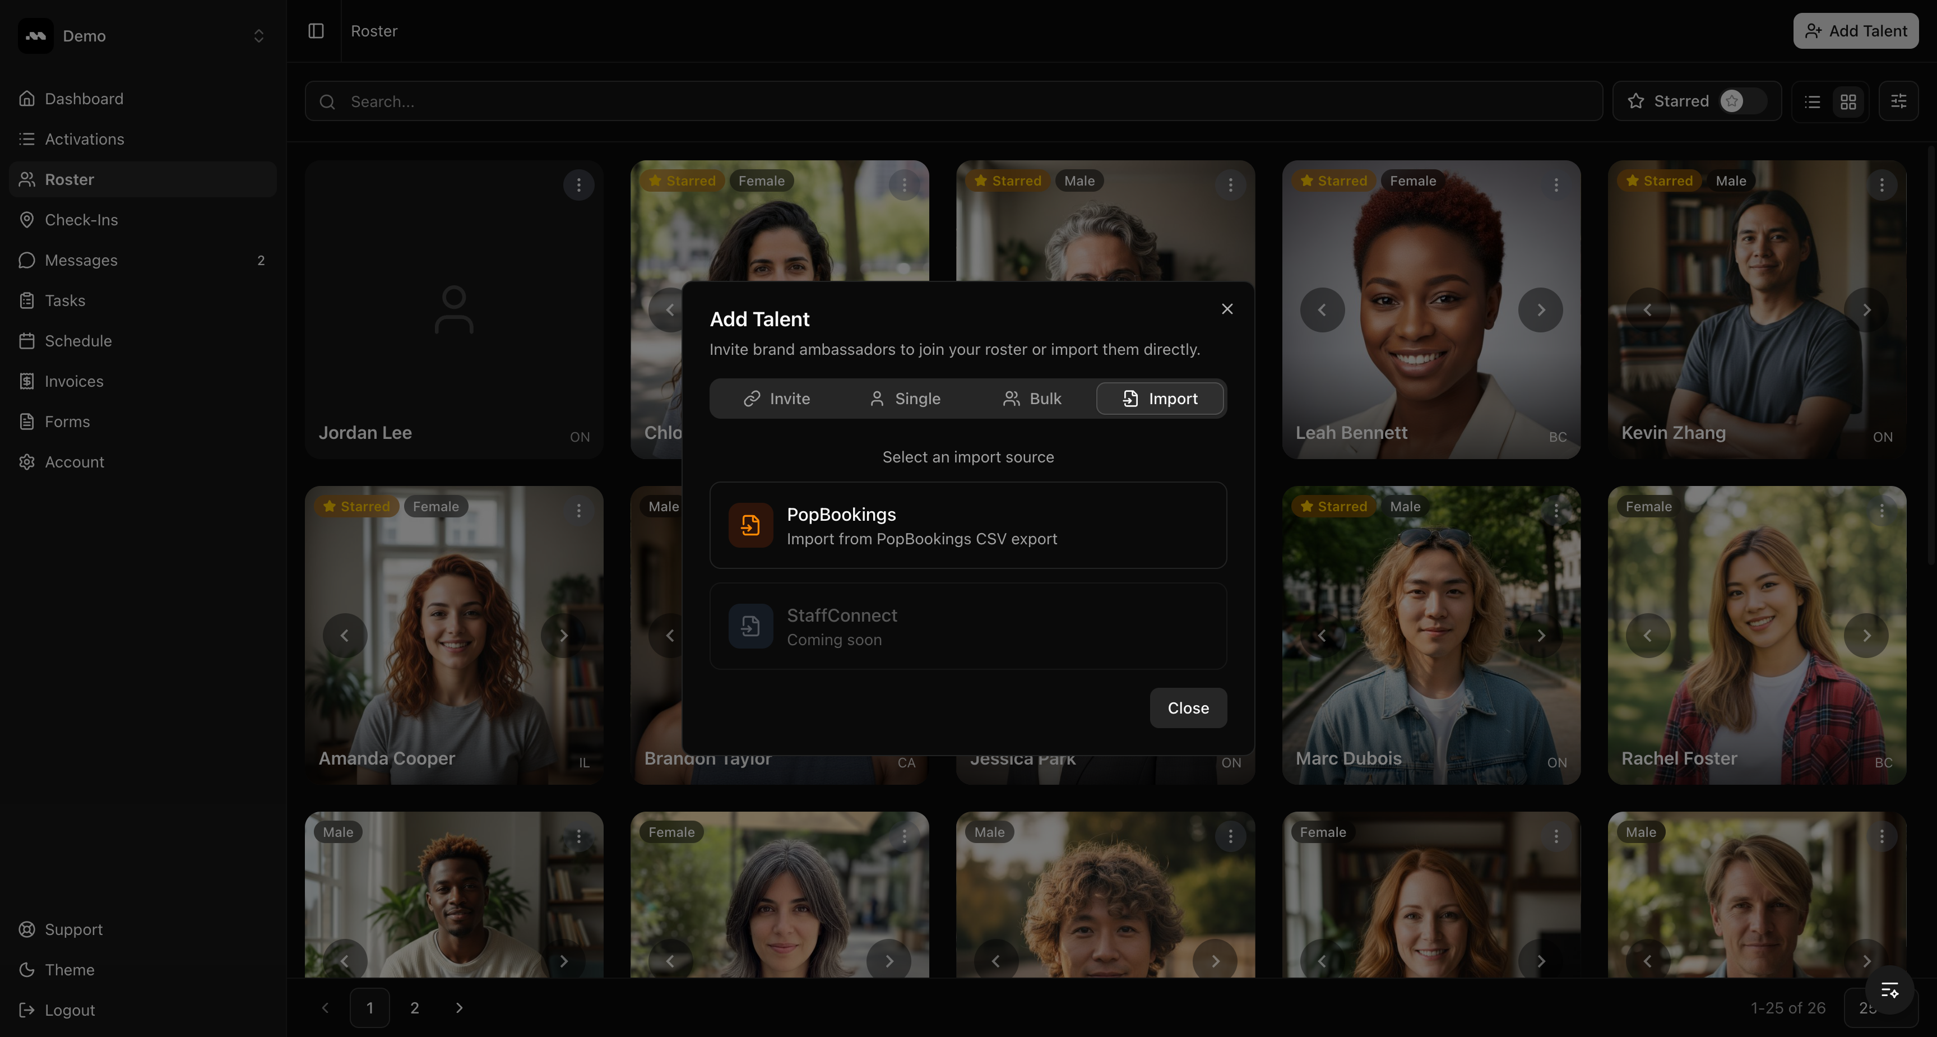Switch to grid view layout icon

click(x=1848, y=101)
